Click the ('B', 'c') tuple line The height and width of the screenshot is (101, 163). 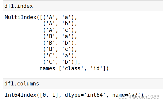point(60,49)
